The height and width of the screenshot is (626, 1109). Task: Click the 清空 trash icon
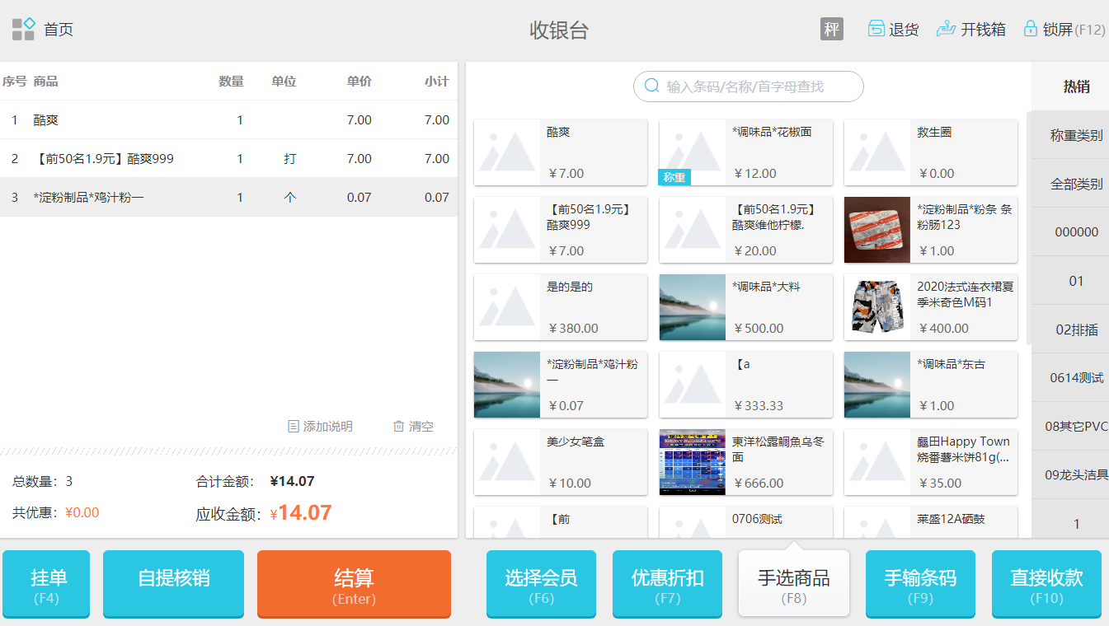[399, 427]
